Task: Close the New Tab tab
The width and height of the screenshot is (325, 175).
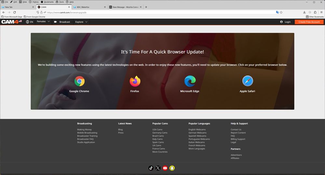Action: [x=33, y=7]
